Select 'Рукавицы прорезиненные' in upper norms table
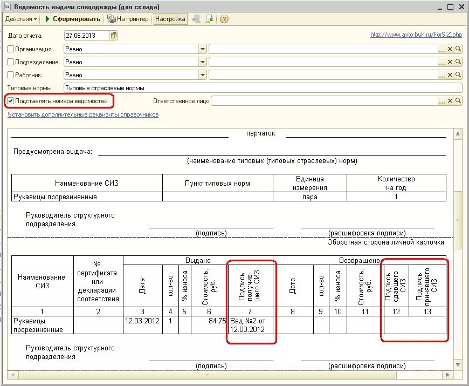This screenshot has width=469, height=386. tap(87, 197)
